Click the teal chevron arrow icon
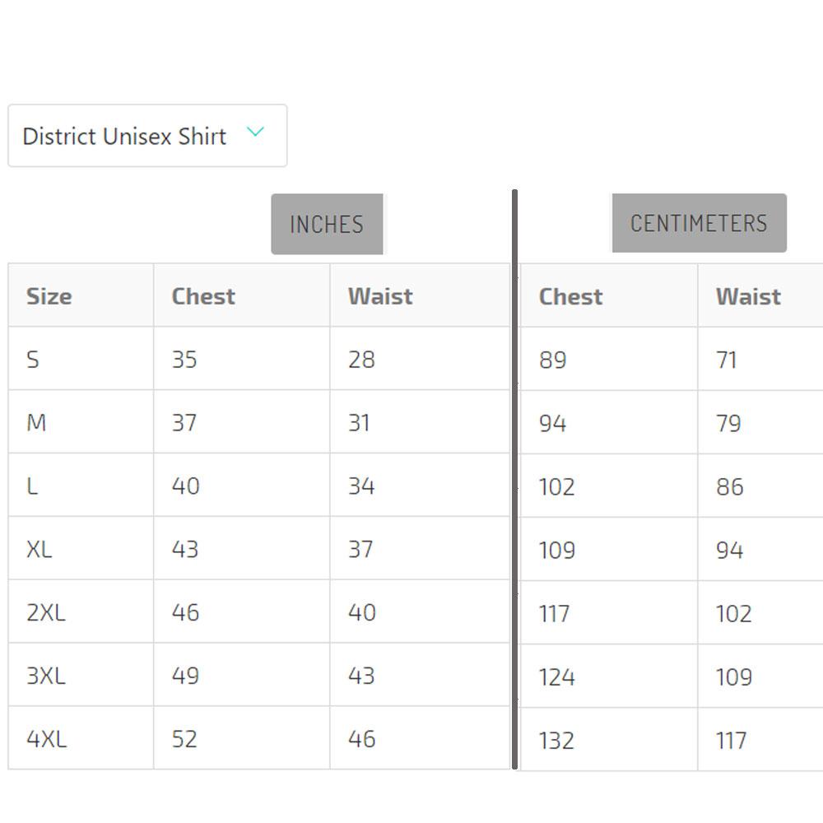823x823 pixels. [x=255, y=132]
